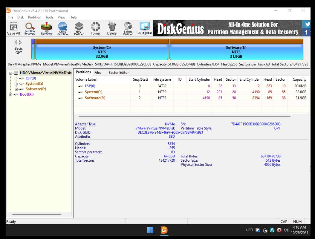Open the Facebook link in banner
The height and width of the screenshot is (239, 315).
306,32
